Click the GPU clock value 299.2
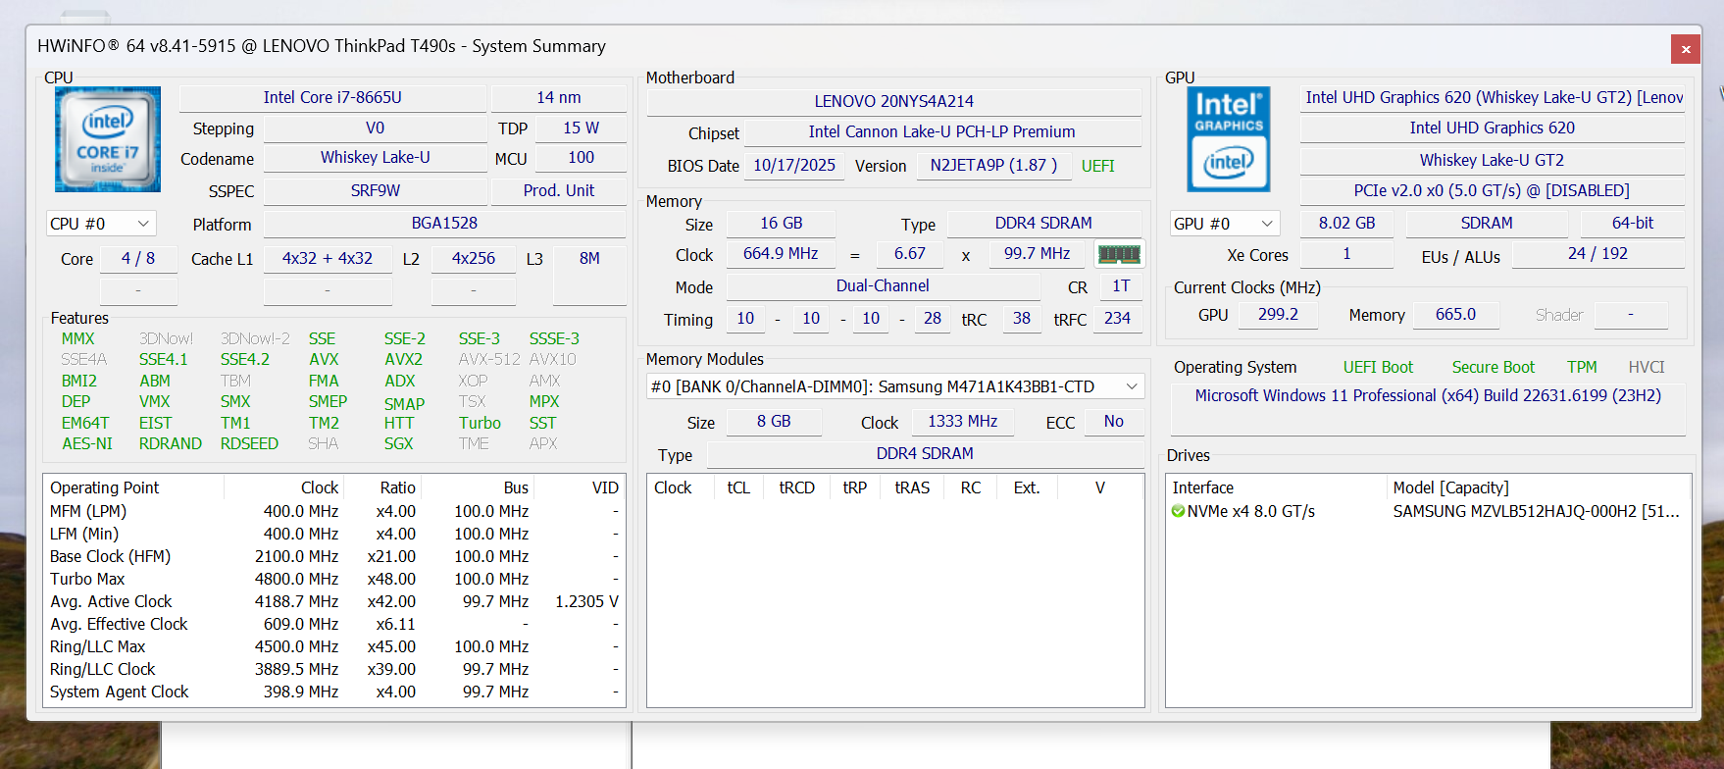1724x769 pixels. (x=1278, y=314)
